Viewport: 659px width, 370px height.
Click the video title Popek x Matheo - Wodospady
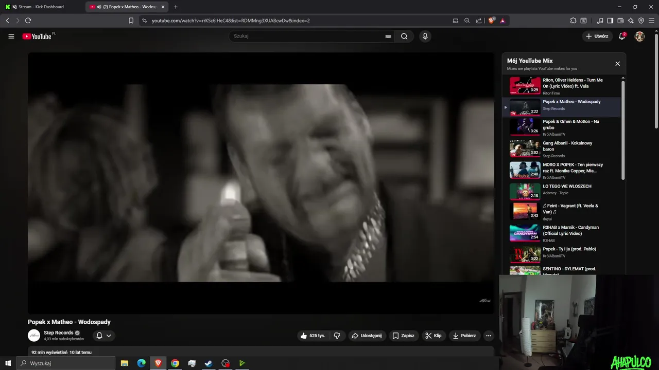coord(70,322)
